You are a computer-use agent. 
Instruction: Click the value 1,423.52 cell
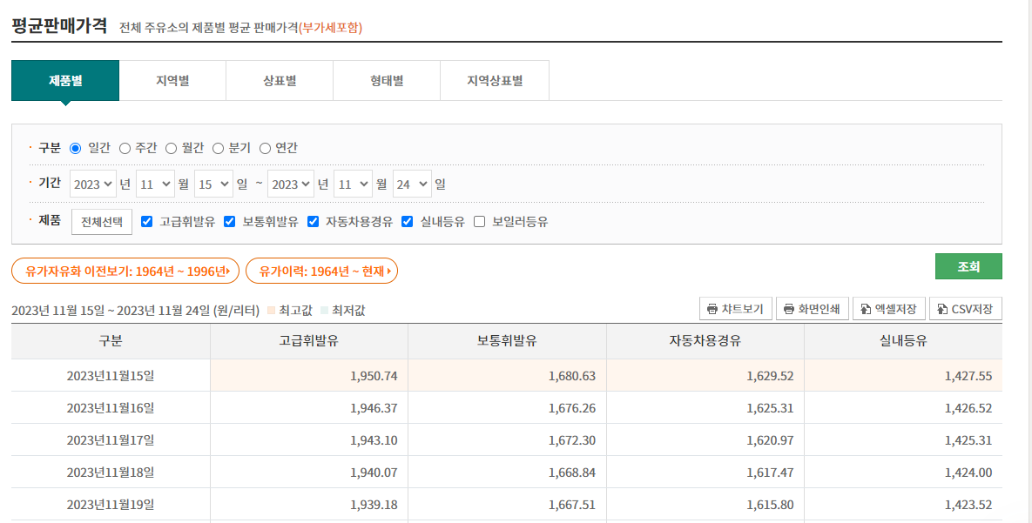904,505
